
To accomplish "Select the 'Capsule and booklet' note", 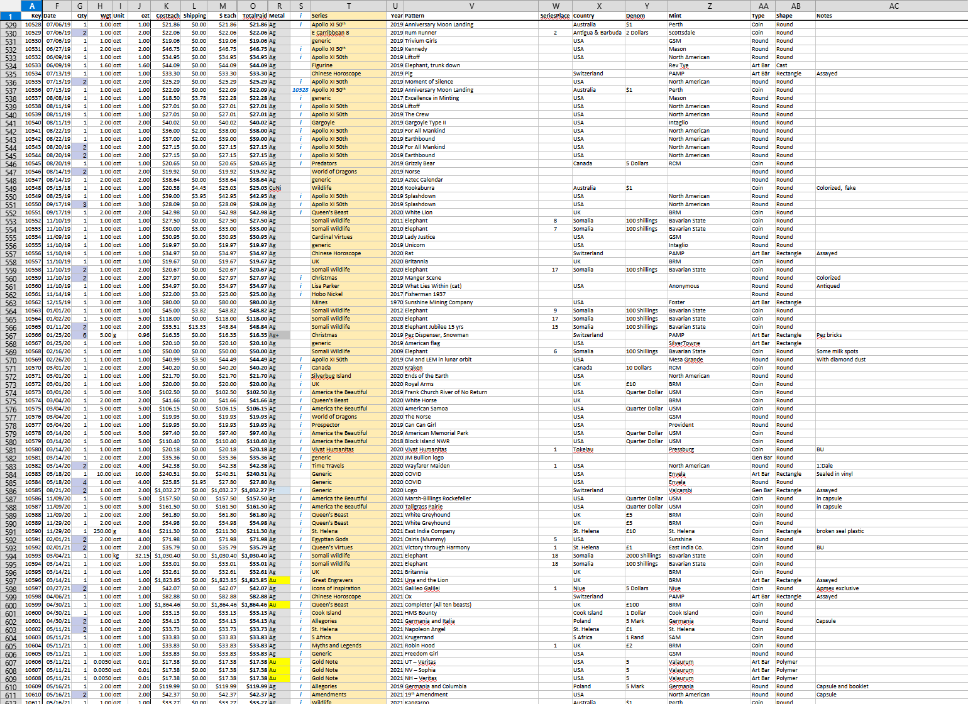I will pos(894,686).
